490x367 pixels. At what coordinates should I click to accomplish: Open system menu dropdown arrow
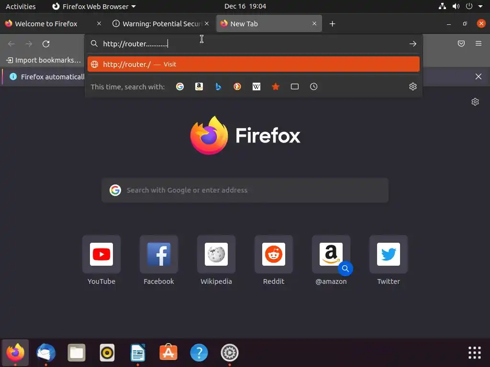[480, 6]
